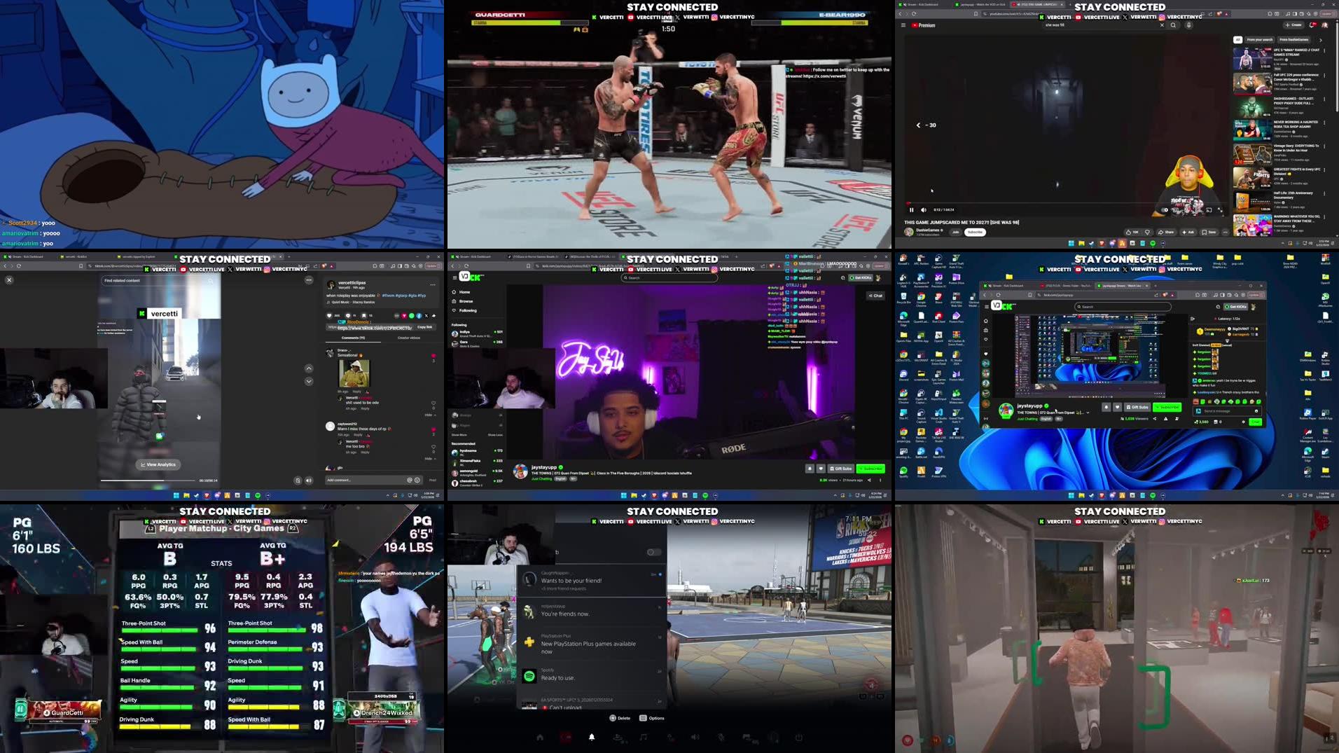Open the PS5 microphone mute icon

(x=721, y=738)
